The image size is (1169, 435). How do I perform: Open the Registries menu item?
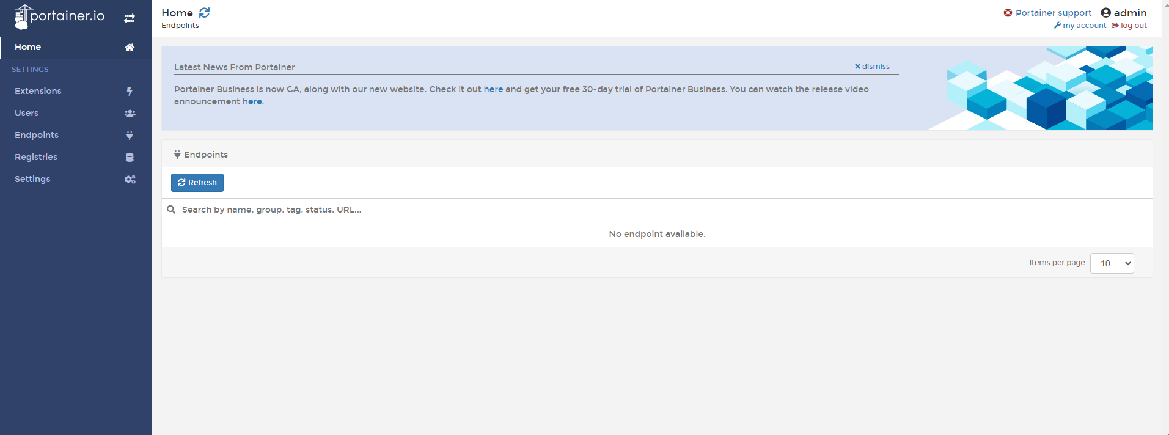[76, 157]
